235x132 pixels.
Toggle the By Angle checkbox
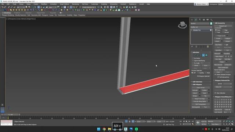click(x=193, y=63)
